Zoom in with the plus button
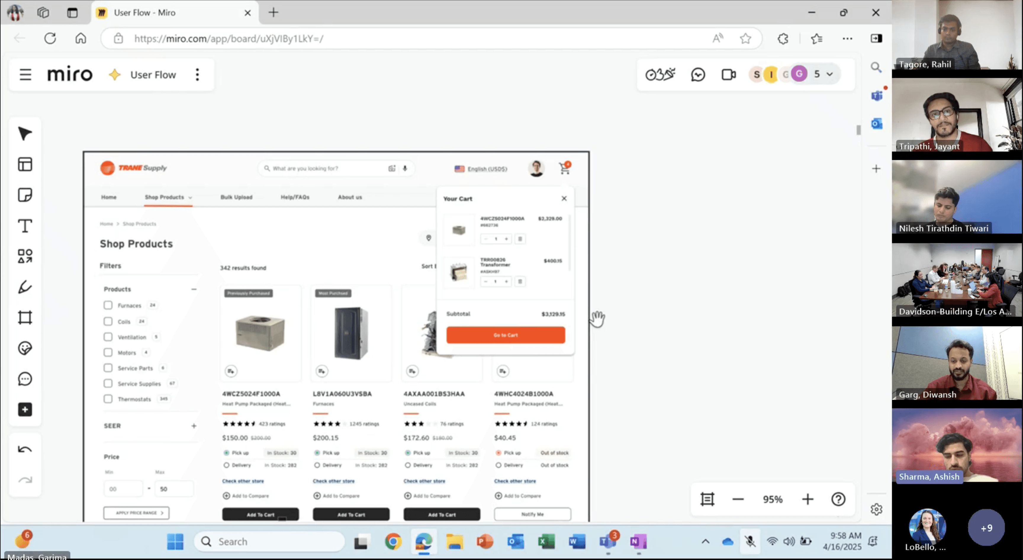The width and height of the screenshot is (1023, 560). pyautogui.click(x=808, y=499)
